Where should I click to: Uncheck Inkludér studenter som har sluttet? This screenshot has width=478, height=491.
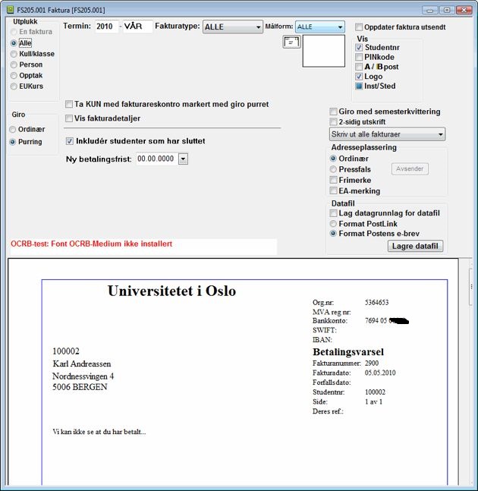click(x=70, y=141)
